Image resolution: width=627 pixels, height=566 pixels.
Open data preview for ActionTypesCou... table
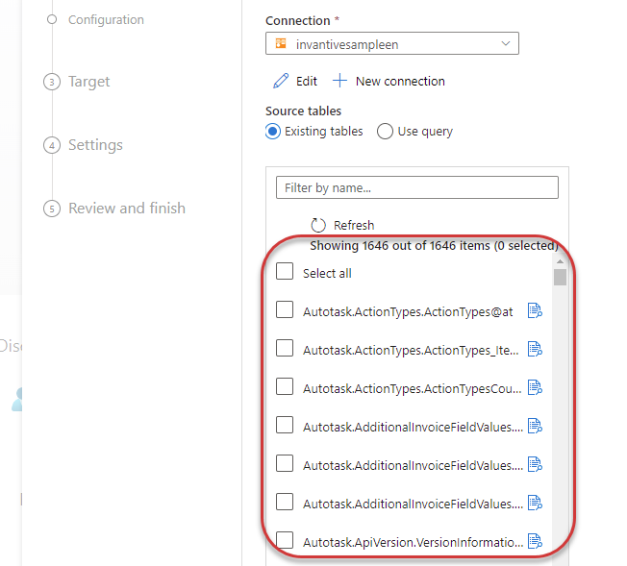(x=535, y=387)
